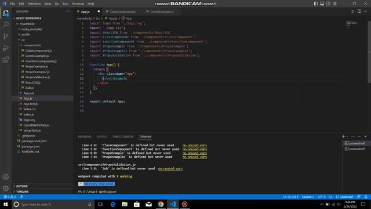
Task: Open Windows Start menu
Action: click(x=6, y=204)
